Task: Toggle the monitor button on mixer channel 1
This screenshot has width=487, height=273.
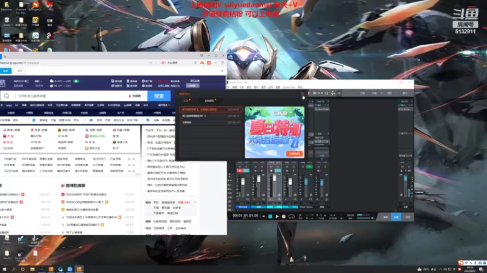Action: point(247,170)
